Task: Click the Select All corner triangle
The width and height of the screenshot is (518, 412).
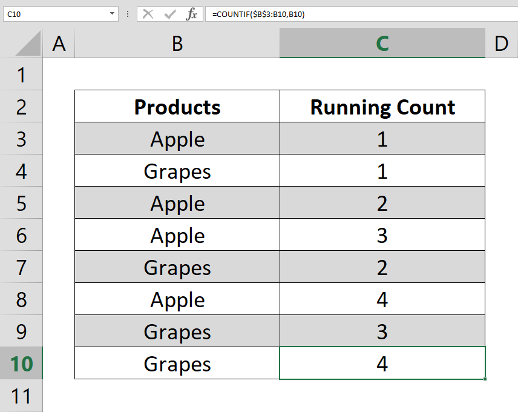Action: pyautogui.click(x=28, y=43)
